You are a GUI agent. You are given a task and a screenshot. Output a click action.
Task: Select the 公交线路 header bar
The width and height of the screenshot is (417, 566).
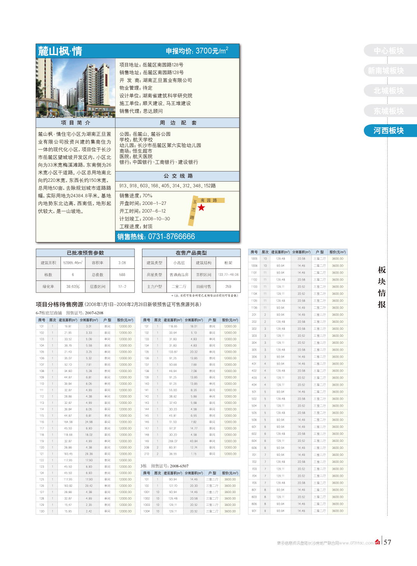coord(178,176)
